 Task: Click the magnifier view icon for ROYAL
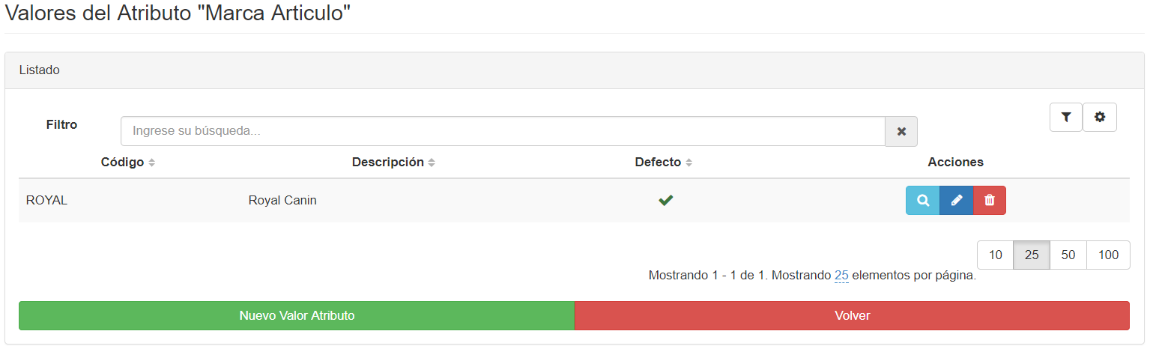click(x=922, y=201)
